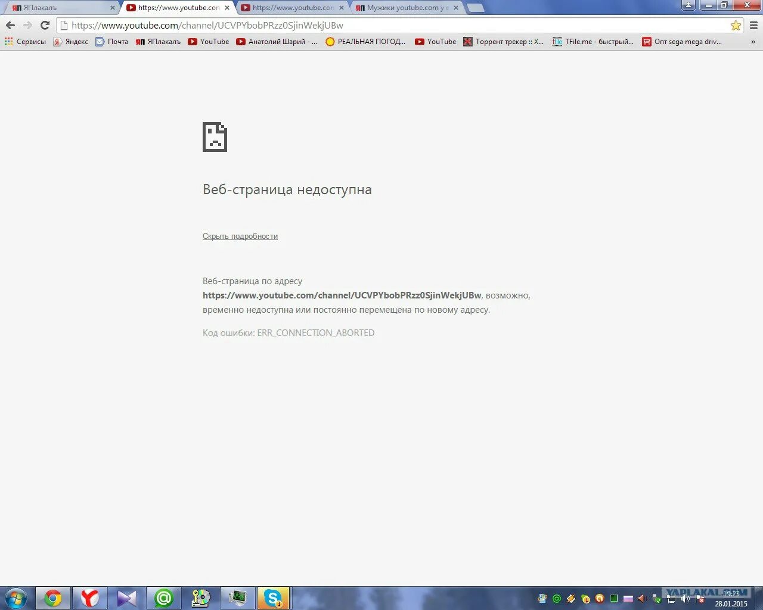Open the TFile.me bookmark
Image resolution: width=763 pixels, height=610 pixels.
[593, 42]
